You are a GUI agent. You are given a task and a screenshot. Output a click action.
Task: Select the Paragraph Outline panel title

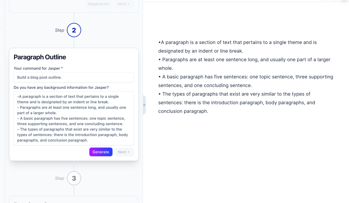click(x=40, y=57)
